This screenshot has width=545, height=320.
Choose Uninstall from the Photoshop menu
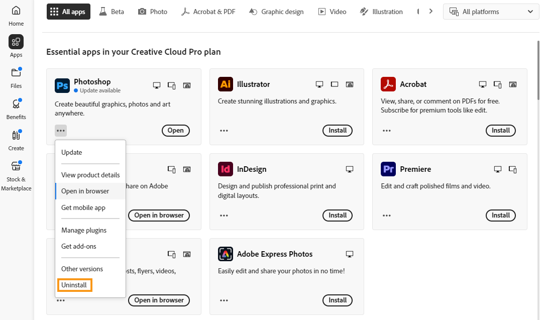coord(74,285)
